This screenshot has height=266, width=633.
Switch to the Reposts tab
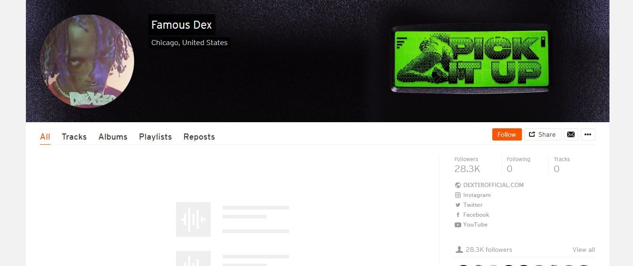click(x=199, y=137)
